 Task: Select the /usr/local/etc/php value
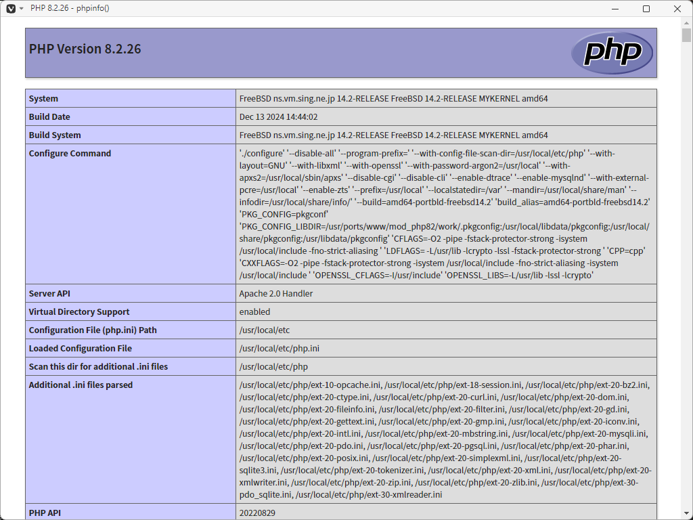click(273, 366)
